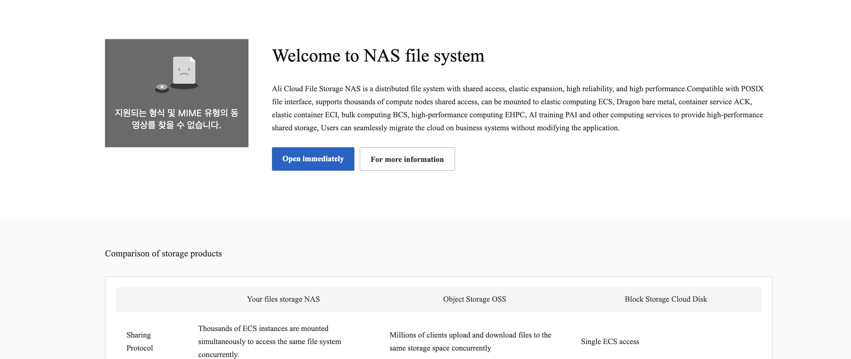Screen dimensions: 851x359
Task: Click the small play disc icon
Action: coord(162,88)
